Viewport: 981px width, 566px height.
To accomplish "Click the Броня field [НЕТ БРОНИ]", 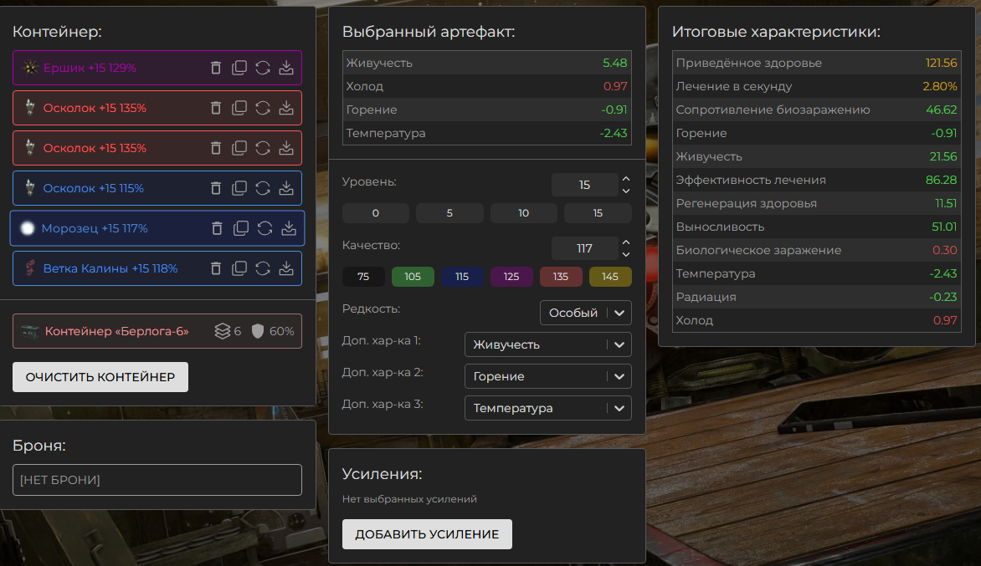I will click(x=157, y=480).
